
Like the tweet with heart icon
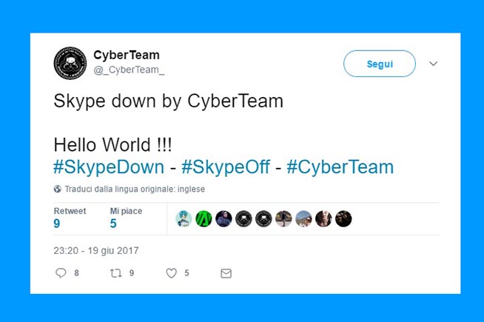[171, 273]
